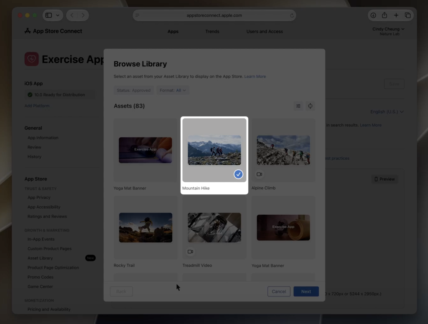Open the English (U.S.) language dropdown
The width and height of the screenshot is (428, 324).
pos(387,112)
